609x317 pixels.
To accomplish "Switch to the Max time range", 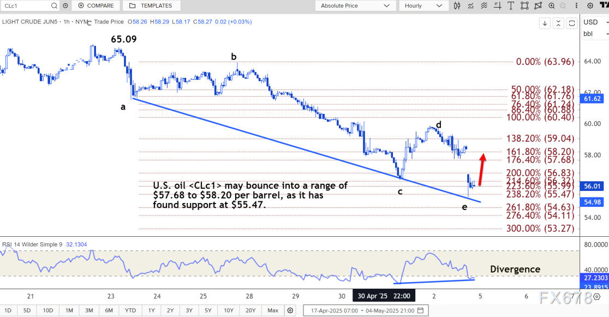I will pyautogui.click(x=272, y=310).
